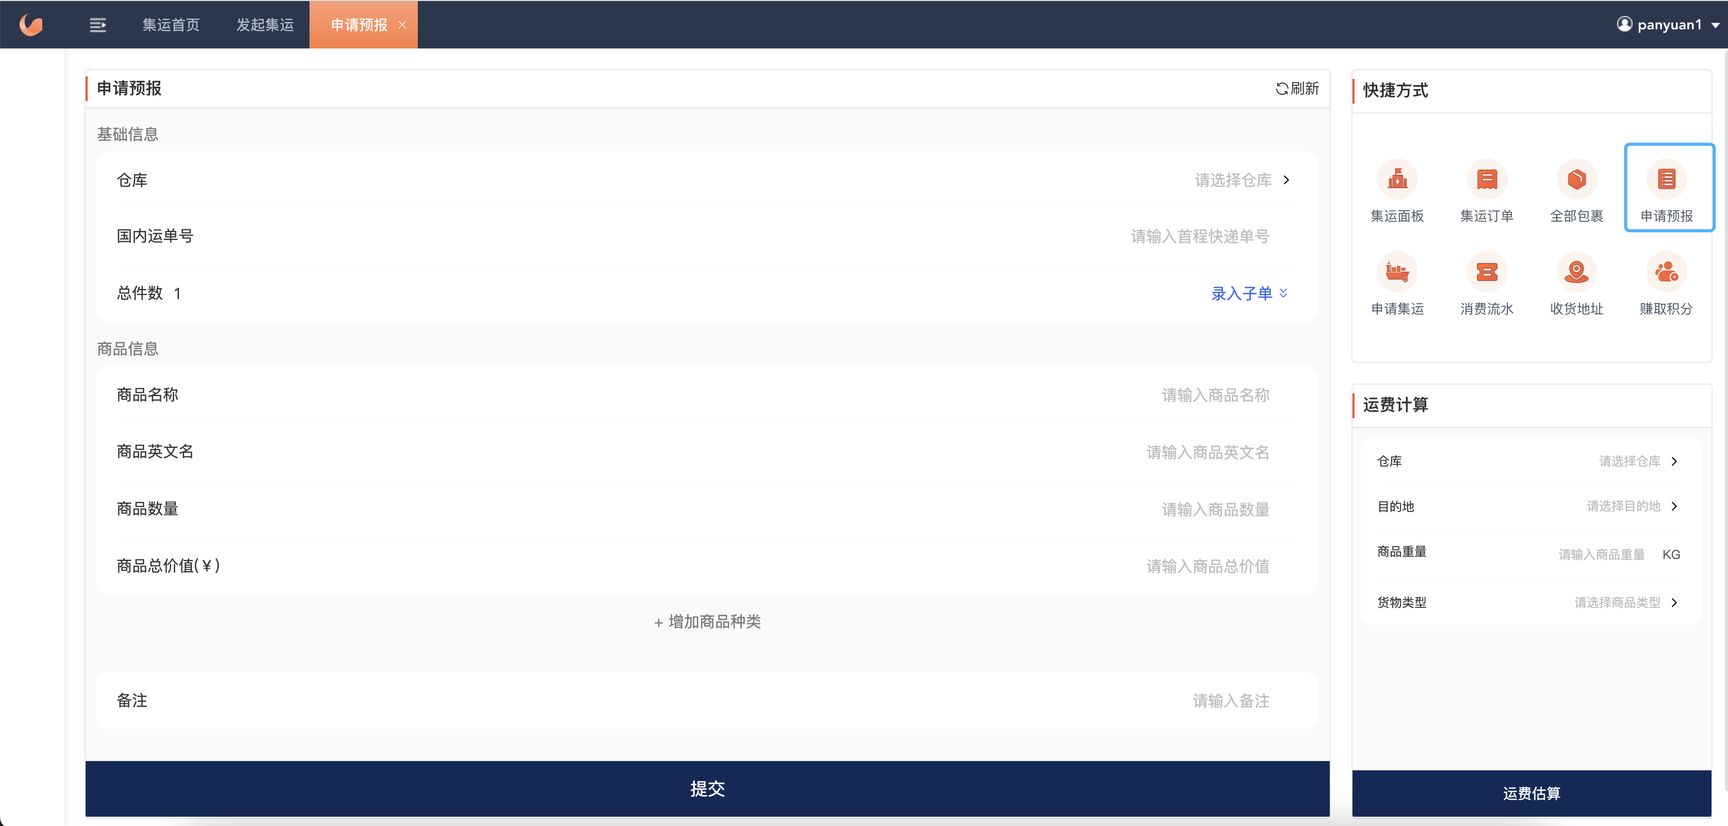The width and height of the screenshot is (1728, 826).
Task: Open the panyuan1 user menu
Action: pos(1668,25)
